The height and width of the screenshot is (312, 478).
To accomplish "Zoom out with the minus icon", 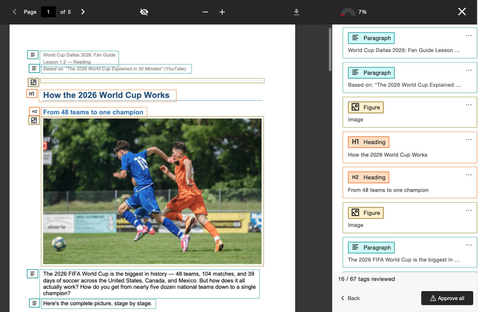I will 205,12.
